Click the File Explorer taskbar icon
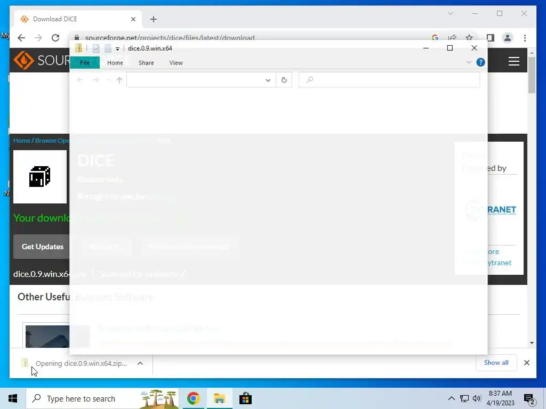Viewport: 546px width, 409px height. pos(219,398)
